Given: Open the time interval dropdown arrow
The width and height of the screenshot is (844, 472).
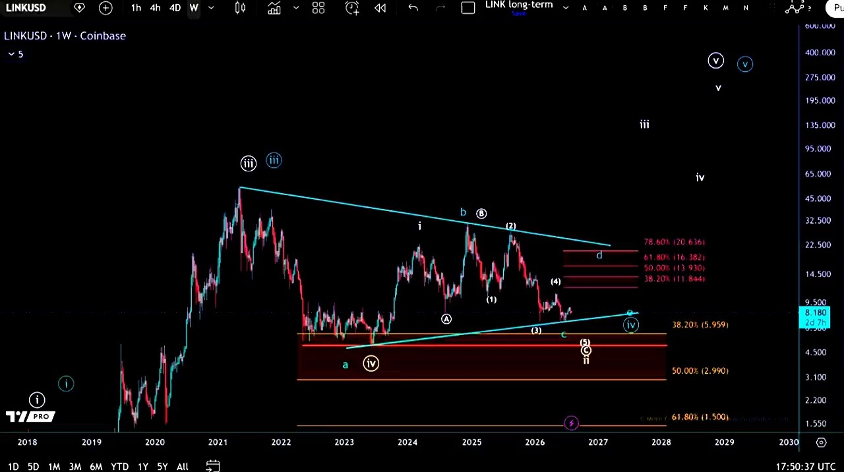Looking at the screenshot, I should [211, 8].
